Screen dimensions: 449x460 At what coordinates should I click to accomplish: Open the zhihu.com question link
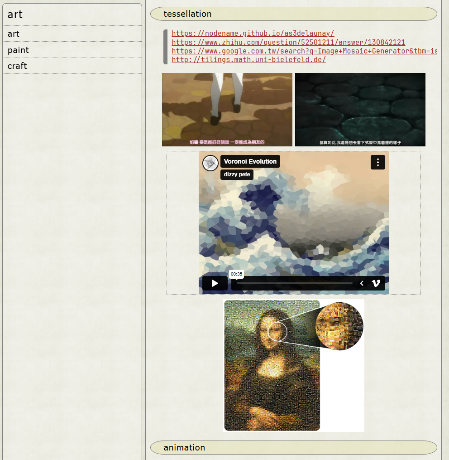click(x=288, y=42)
